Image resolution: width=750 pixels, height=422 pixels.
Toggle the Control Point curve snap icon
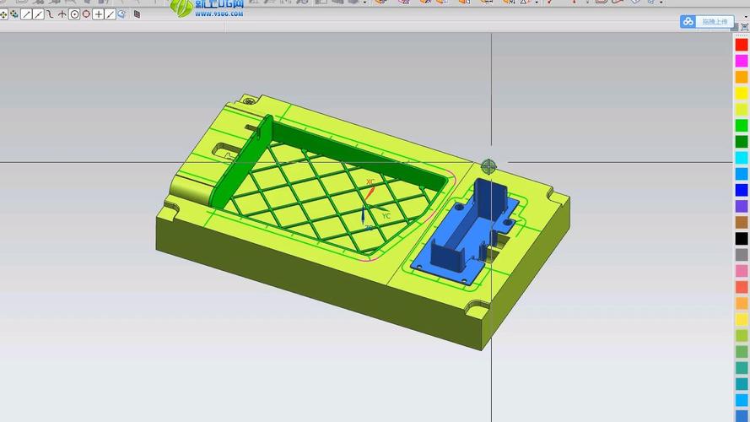click(50, 14)
